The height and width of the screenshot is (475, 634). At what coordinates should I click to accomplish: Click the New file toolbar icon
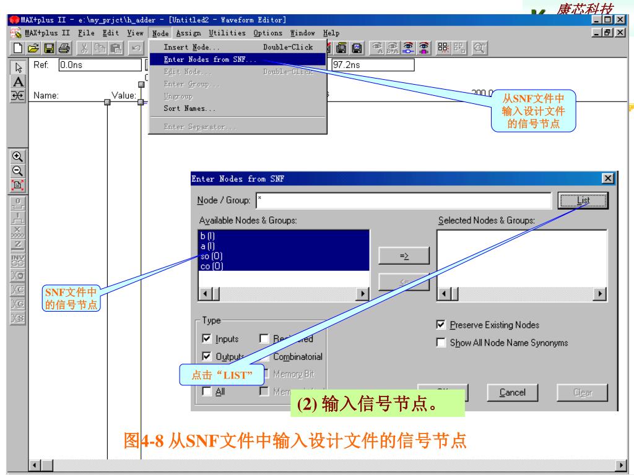pyautogui.click(x=18, y=48)
